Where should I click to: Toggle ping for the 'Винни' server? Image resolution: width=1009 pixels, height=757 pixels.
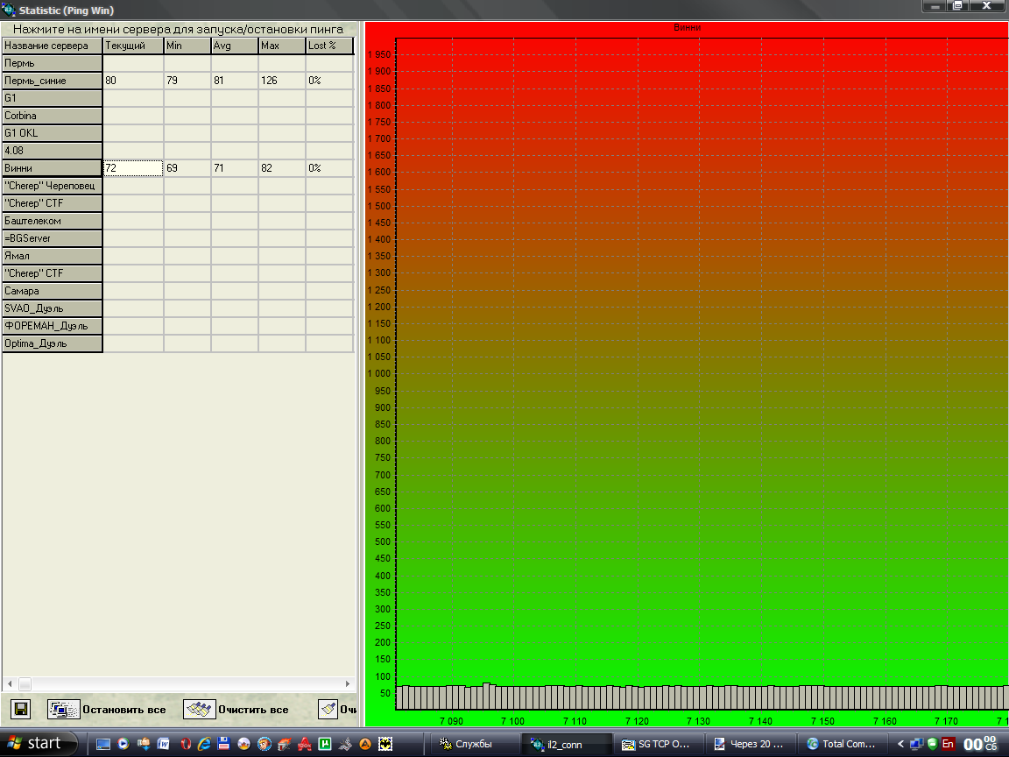click(53, 168)
